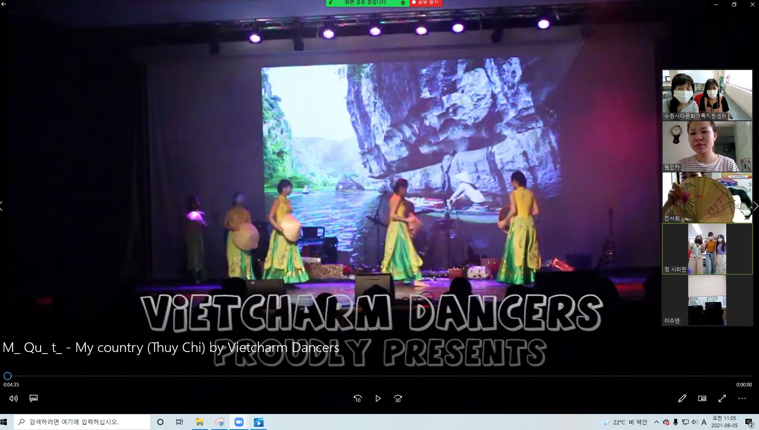Click the Play button in the video player
The image size is (759, 430).
click(378, 398)
